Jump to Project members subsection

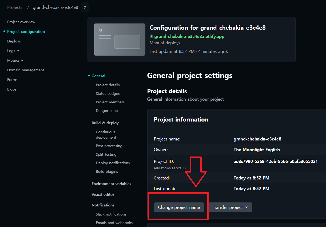tap(110, 102)
